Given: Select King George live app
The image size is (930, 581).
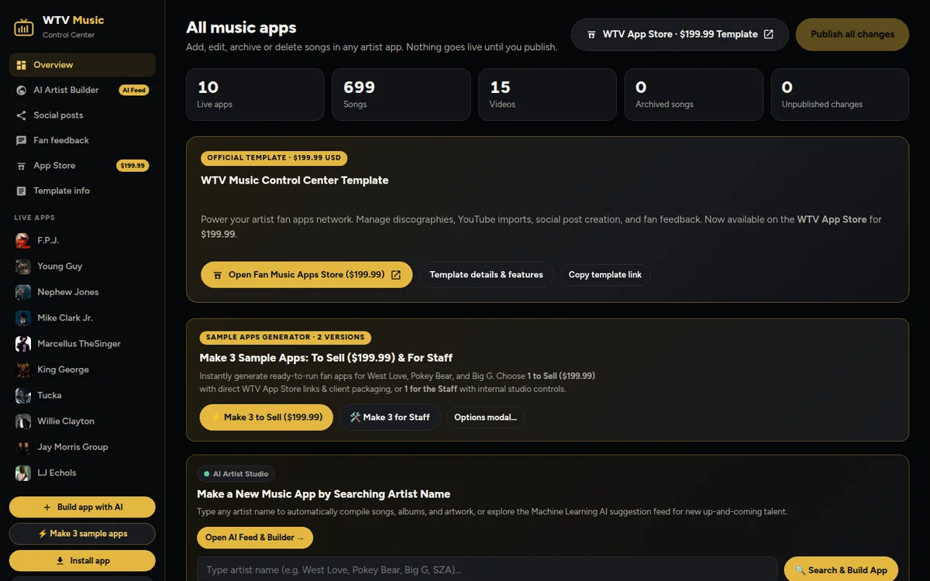Looking at the screenshot, I should tap(82, 370).
